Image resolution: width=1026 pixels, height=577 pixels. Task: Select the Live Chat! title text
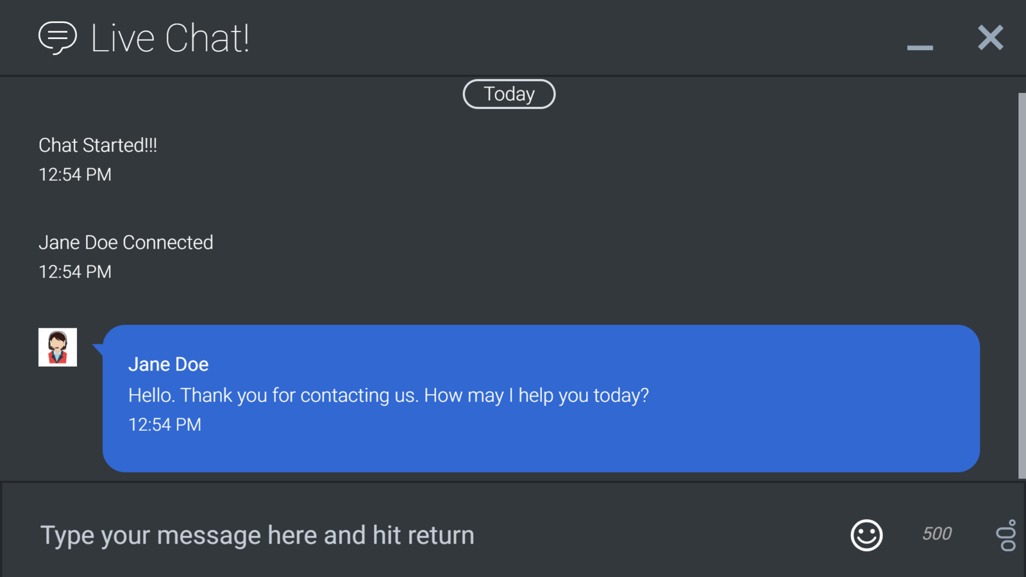tap(170, 38)
